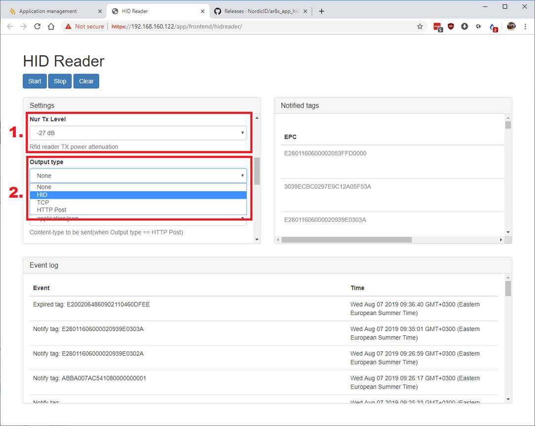Open the blue extension icon with badge 2
Viewport: 535px width, 426px height.
tap(494, 27)
